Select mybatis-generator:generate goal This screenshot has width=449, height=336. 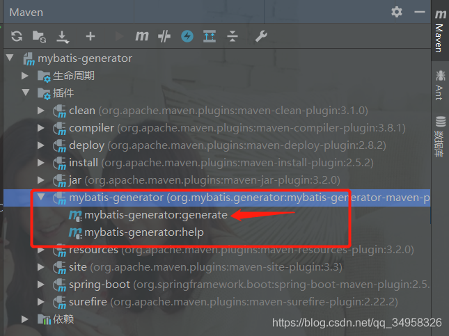pyautogui.click(x=156, y=215)
